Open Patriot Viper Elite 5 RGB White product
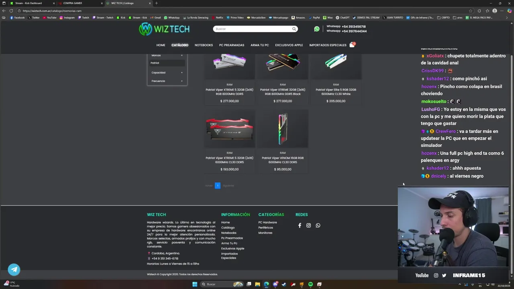Viewport: 514px width, 289px height. click(x=336, y=92)
